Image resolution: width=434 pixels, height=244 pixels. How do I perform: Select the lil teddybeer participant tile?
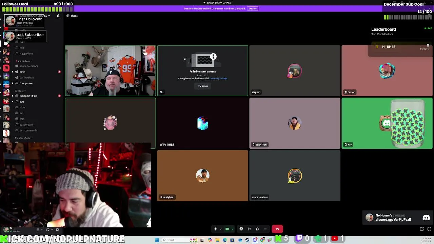(202, 176)
